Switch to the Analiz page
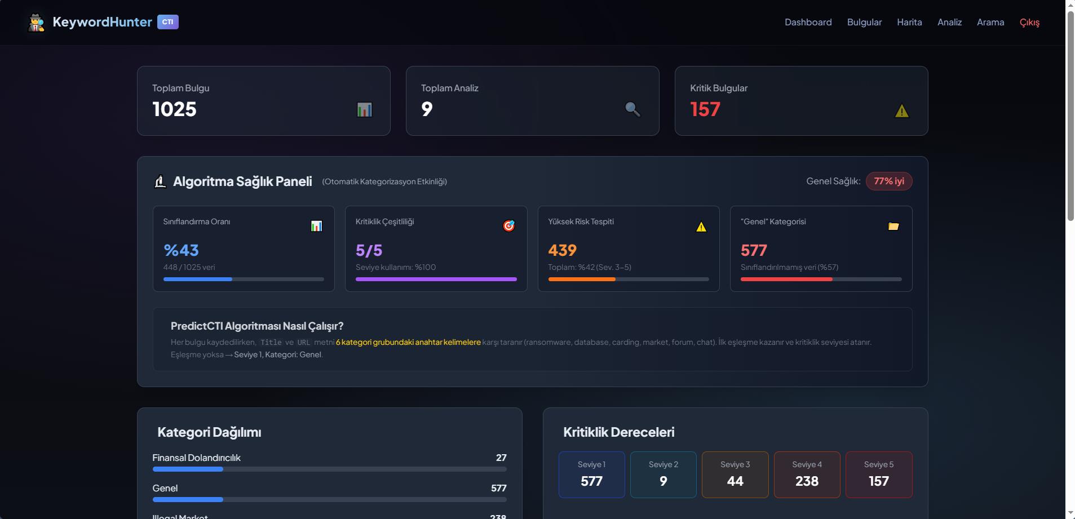 pyautogui.click(x=949, y=22)
